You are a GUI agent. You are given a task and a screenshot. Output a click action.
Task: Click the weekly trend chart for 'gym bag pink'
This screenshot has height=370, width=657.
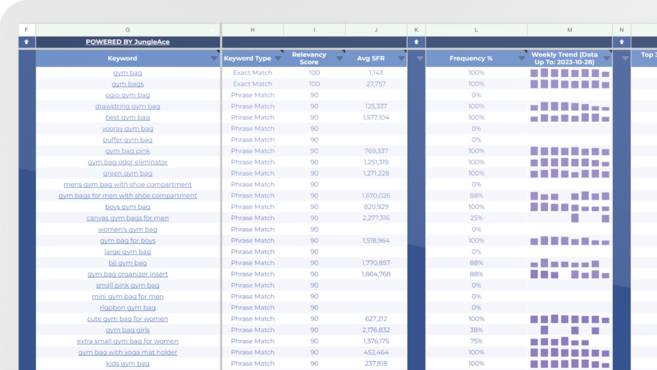click(x=570, y=151)
